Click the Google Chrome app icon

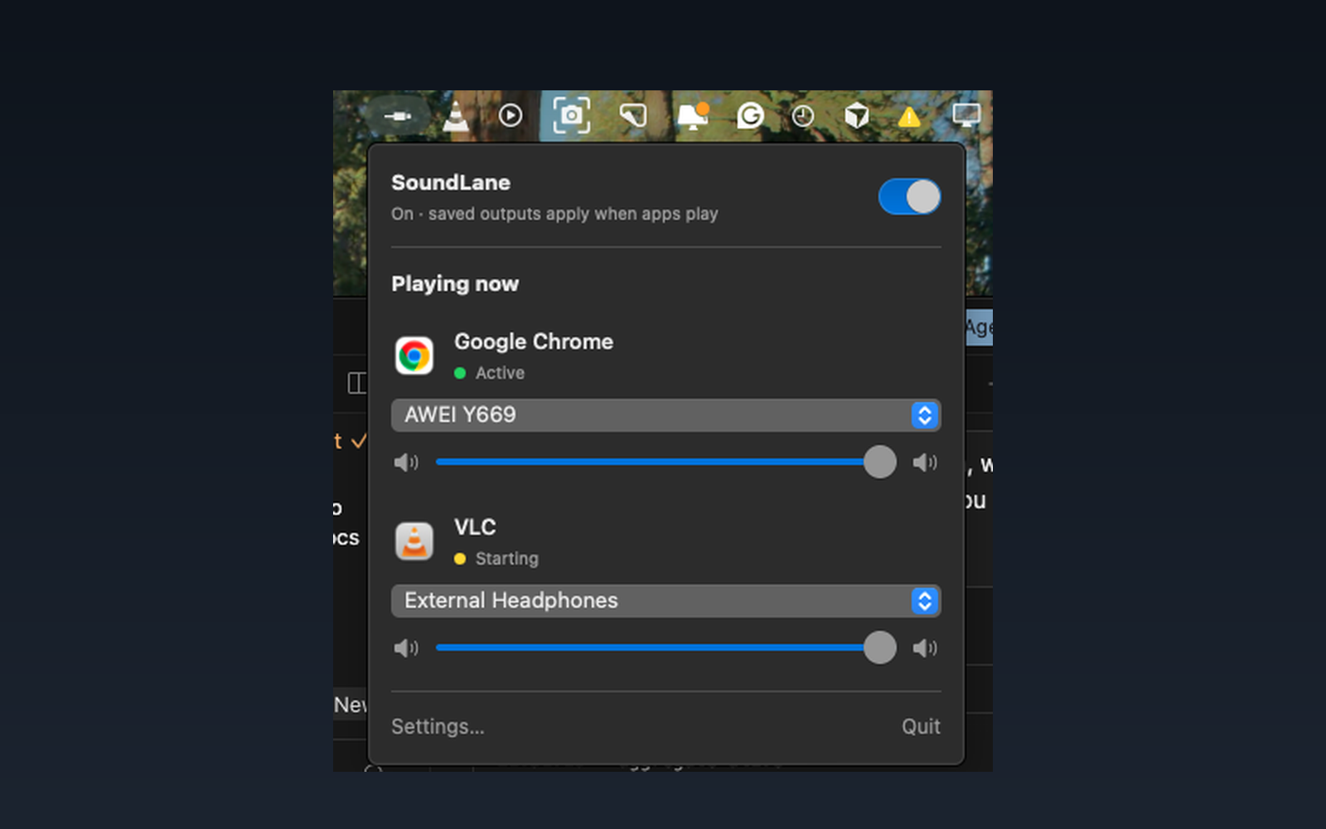point(414,356)
